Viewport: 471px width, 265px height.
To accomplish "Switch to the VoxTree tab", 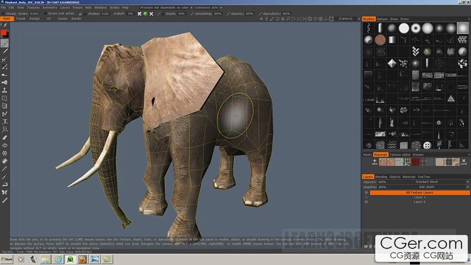I will (424, 177).
